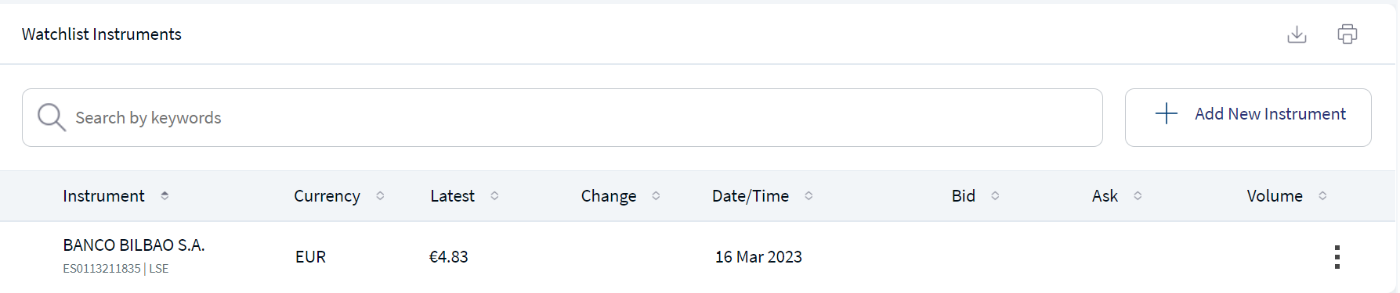Open three-dot menu for BANCO BILBAO row

pos(1337,257)
